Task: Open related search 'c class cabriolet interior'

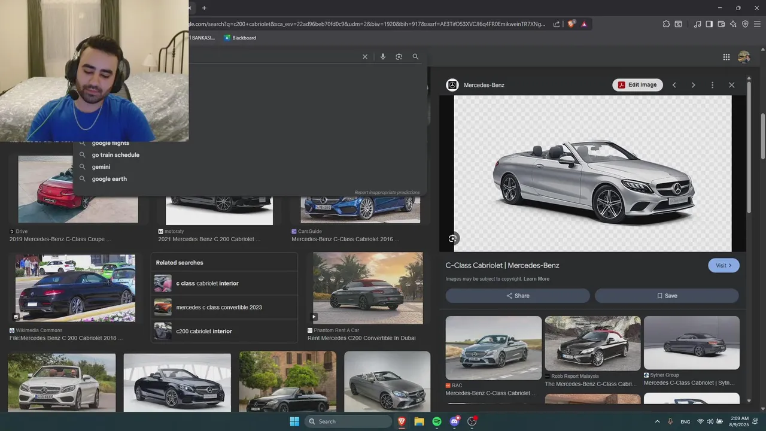Action: [x=224, y=283]
